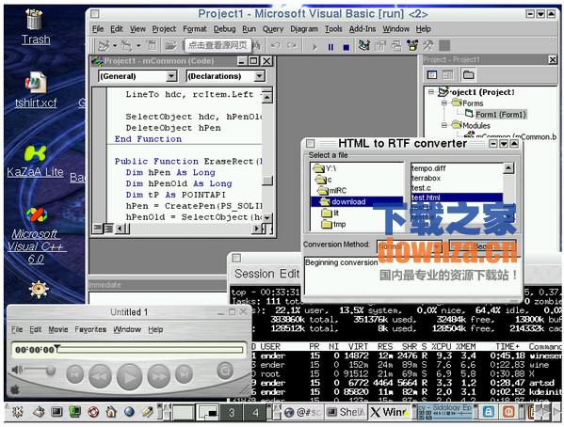Viewport: 564px width, 427px height.
Task: Click the gear-shaped desktop icon below Visual C++
Action: coord(39,290)
